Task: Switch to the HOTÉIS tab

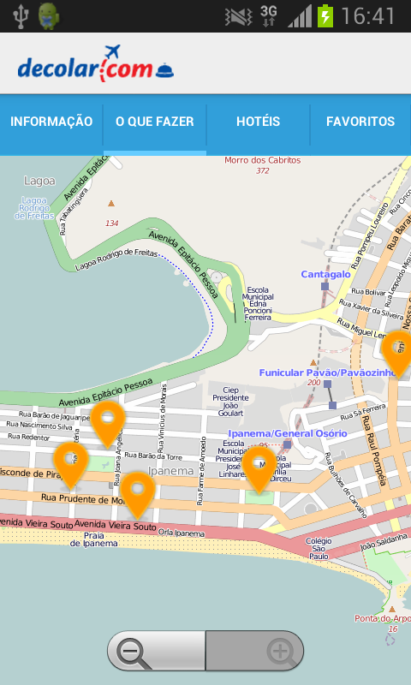Action: [x=258, y=122]
